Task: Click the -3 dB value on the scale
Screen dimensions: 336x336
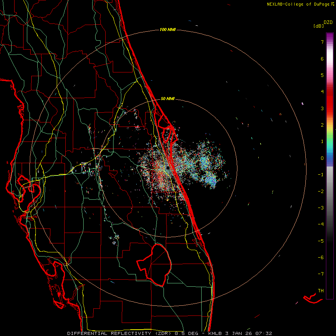Action: [321, 208]
